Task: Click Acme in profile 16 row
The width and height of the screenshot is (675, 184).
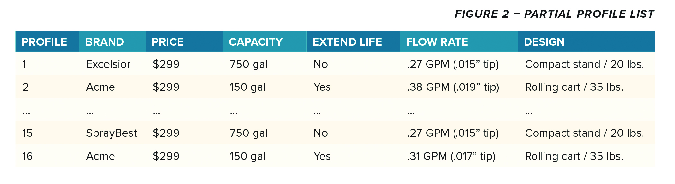Action: coord(100,156)
